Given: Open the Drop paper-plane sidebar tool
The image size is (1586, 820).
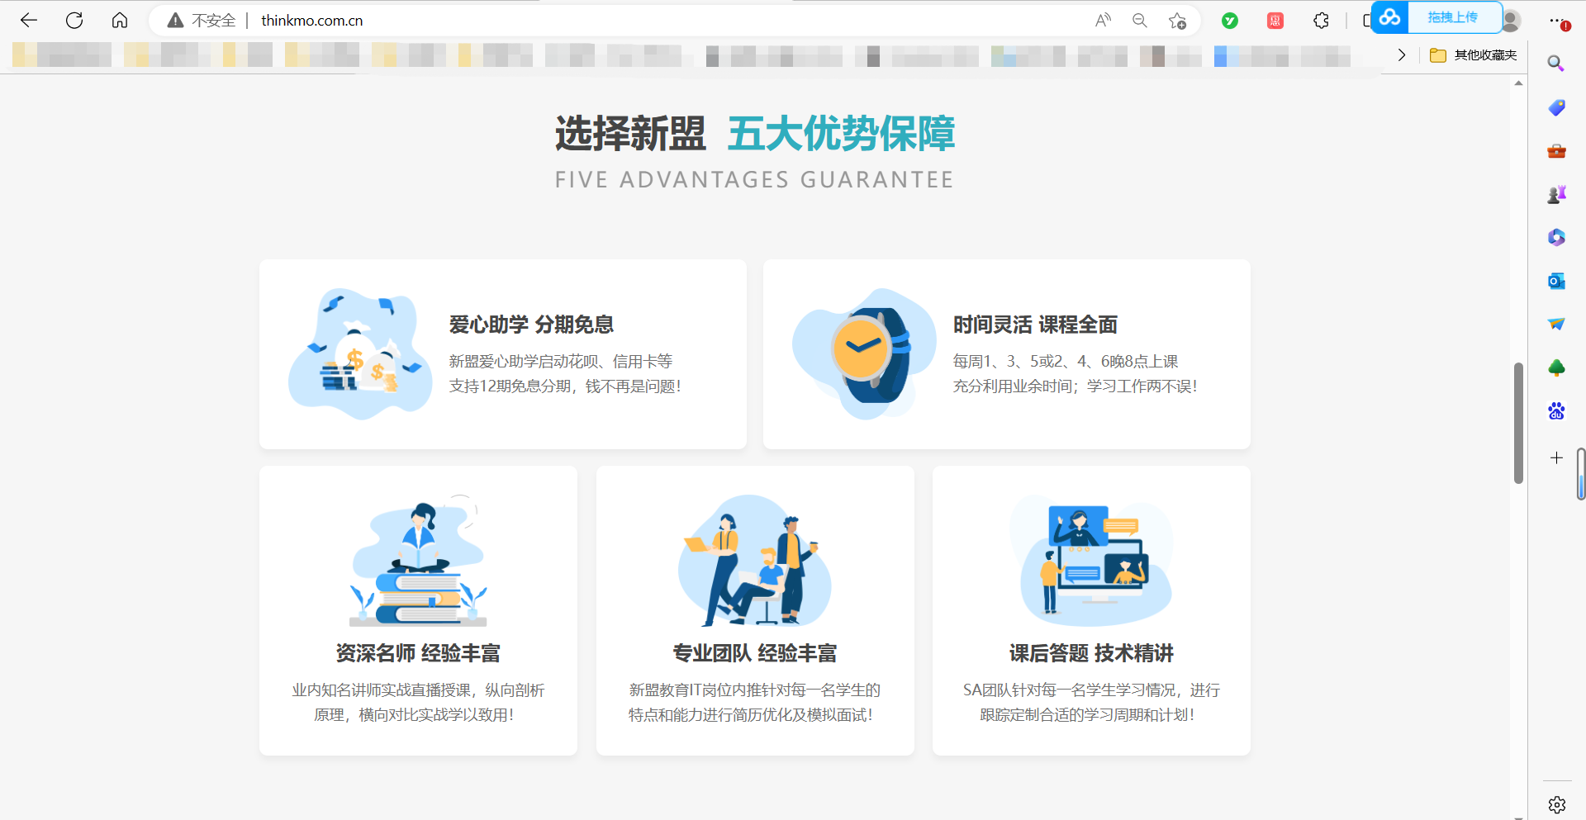Looking at the screenshot, I should point(1556,325).
